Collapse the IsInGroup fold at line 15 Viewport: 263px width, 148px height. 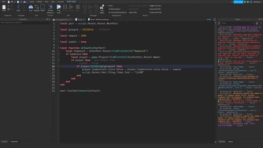coord(58,66)
